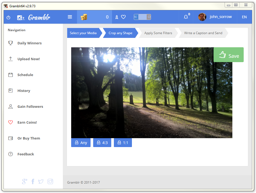The height and width of the screenshot is (193, 256).
Task: Go to Write a Caption and Send step
Action: tap(203, 33)
